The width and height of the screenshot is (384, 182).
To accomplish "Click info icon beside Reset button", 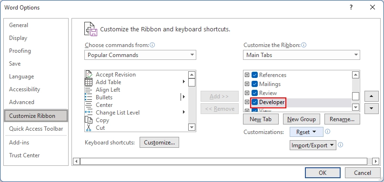I will pyautogui.click(x=327, y=132).
